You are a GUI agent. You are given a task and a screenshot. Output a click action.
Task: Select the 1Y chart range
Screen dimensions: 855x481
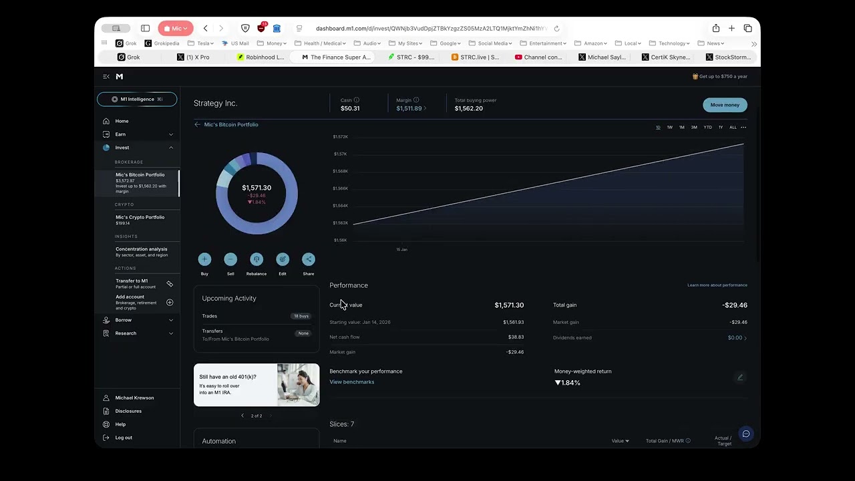720,127
